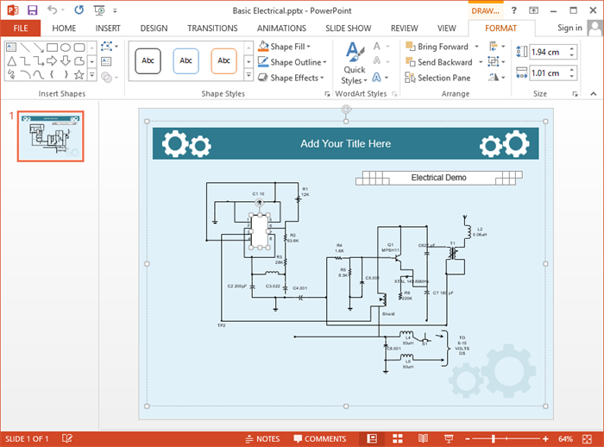Image resolution: width=604 pixels, height=447 pixels.
Task: Expand the Shape Outline dropdown
Action: pyautogui.click(x=324, y=62)
